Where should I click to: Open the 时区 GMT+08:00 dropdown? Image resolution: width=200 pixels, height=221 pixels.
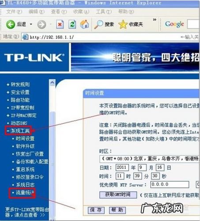click(x=149, y=159)
